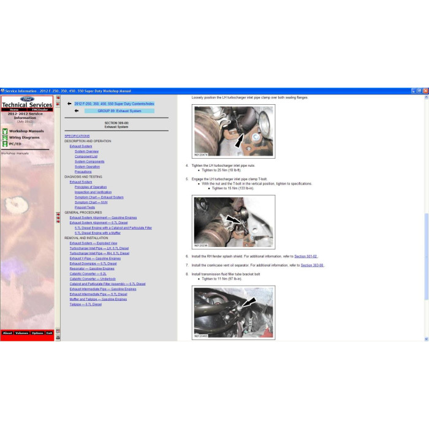Click the Volumes button
Viewport: 429px width, 429px height.
(x=21, y=333)
